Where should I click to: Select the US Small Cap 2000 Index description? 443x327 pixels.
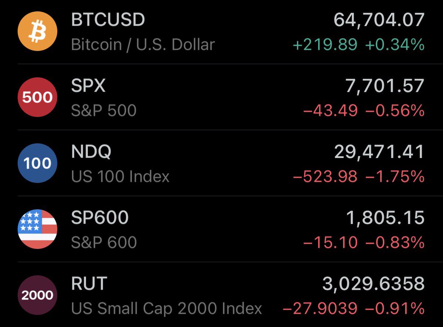click(166, 309)
